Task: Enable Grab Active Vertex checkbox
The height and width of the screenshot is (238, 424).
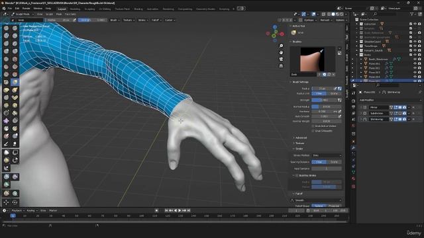Action: (x=313, y=126)
